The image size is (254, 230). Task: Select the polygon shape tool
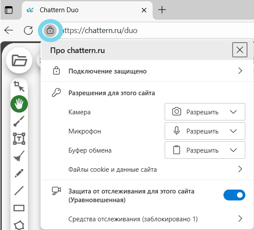coord(19,225)
